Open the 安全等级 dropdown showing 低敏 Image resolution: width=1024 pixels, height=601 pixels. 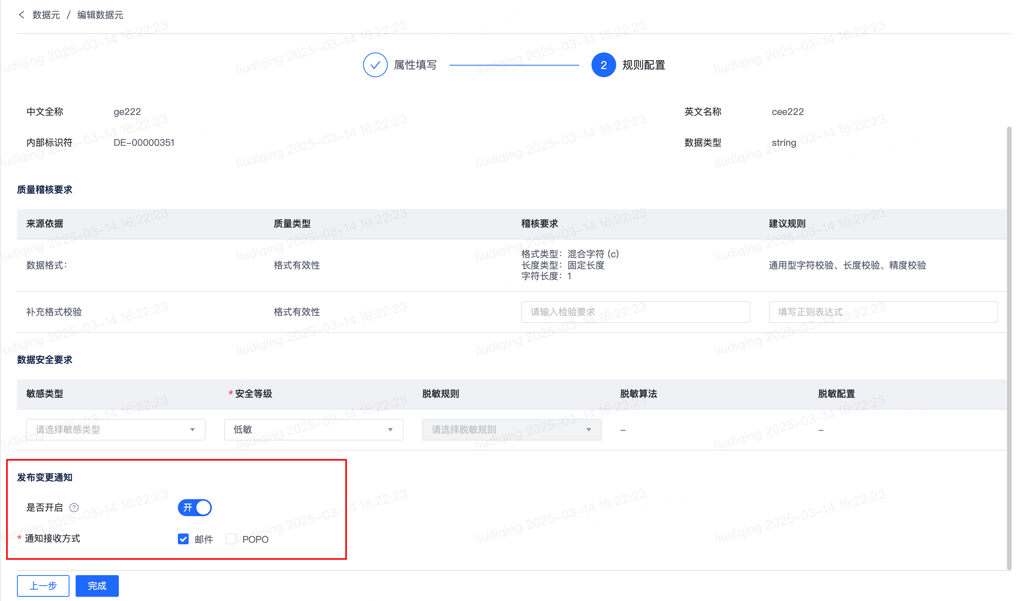tap(314, 429)
